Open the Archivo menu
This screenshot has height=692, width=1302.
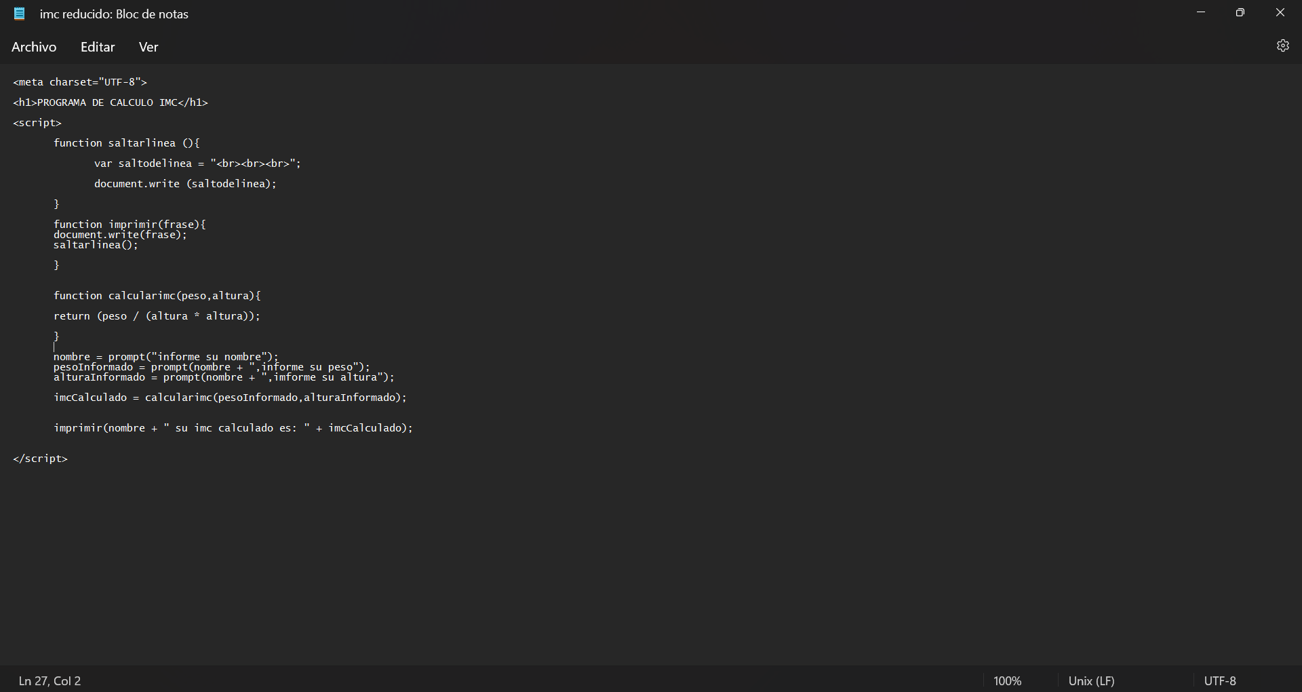click(x=34, y=47)
